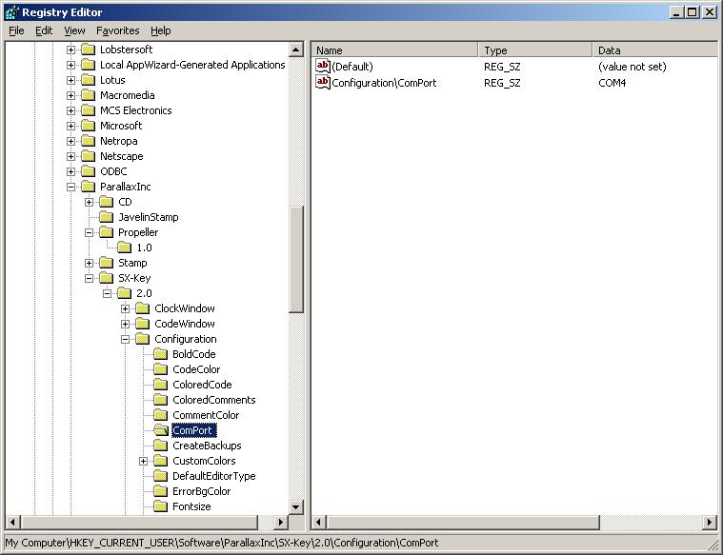Screen dimensions: 723x555
Task: Click the Netscape folder icon
Action: point(88,156)
